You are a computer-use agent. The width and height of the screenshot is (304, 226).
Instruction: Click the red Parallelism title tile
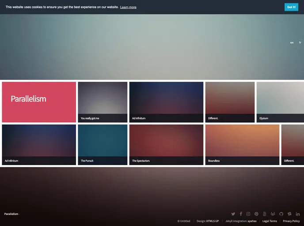pos(39,102)
